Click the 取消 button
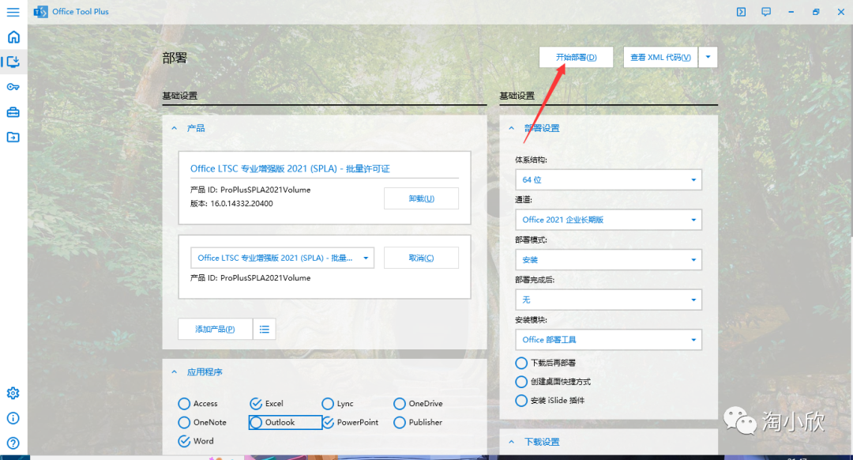The height and width of the screenshot is (460, 853). coord(421,258)
